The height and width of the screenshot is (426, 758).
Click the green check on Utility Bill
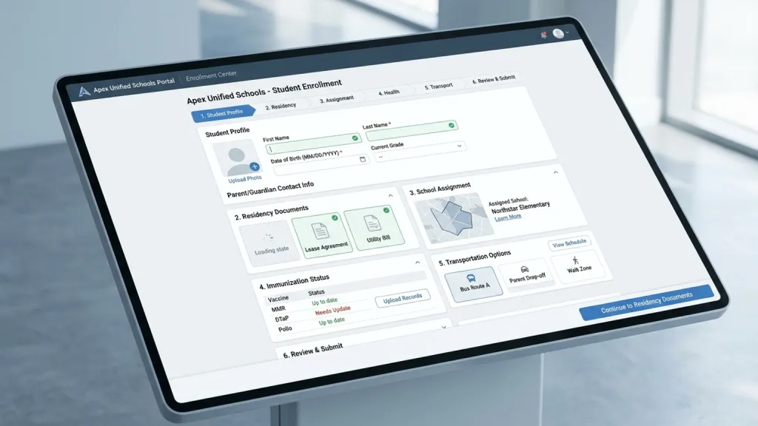[x=386, y=210]
